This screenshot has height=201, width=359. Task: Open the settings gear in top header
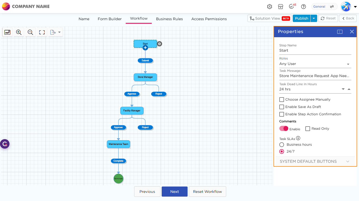[269, 7]
